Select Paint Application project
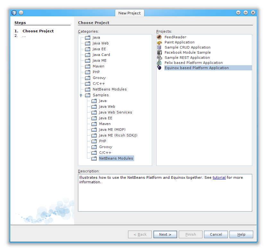Screen dimensions: 267x252 179,42
